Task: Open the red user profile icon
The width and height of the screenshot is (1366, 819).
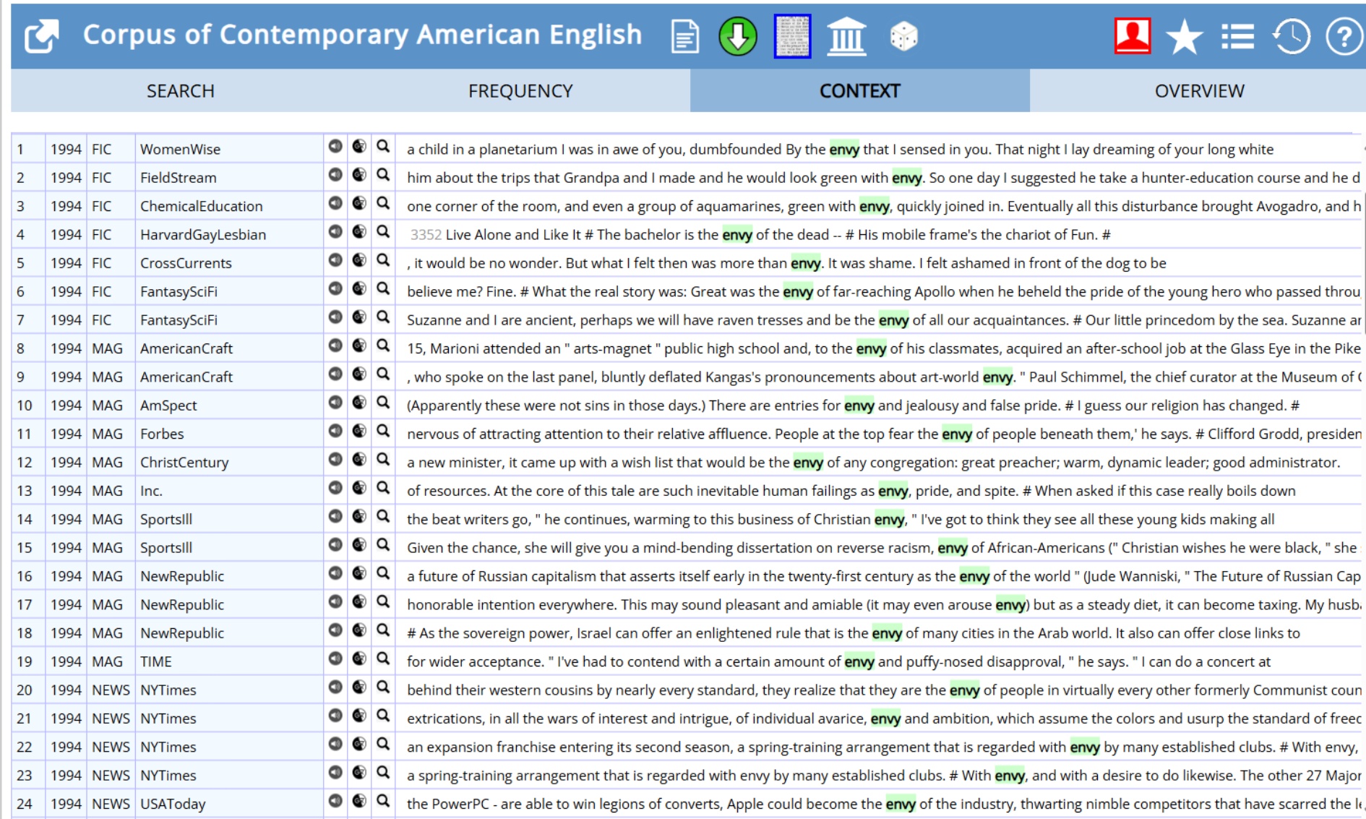Action: [1132, 36]
